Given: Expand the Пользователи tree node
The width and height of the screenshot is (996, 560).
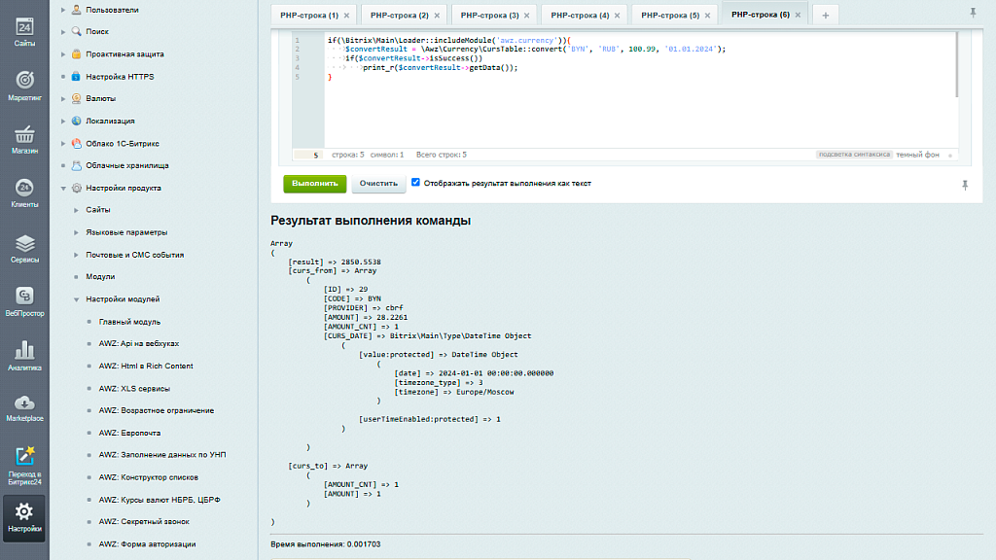Looking at the screenshot, I should click(x=63, y=10).
